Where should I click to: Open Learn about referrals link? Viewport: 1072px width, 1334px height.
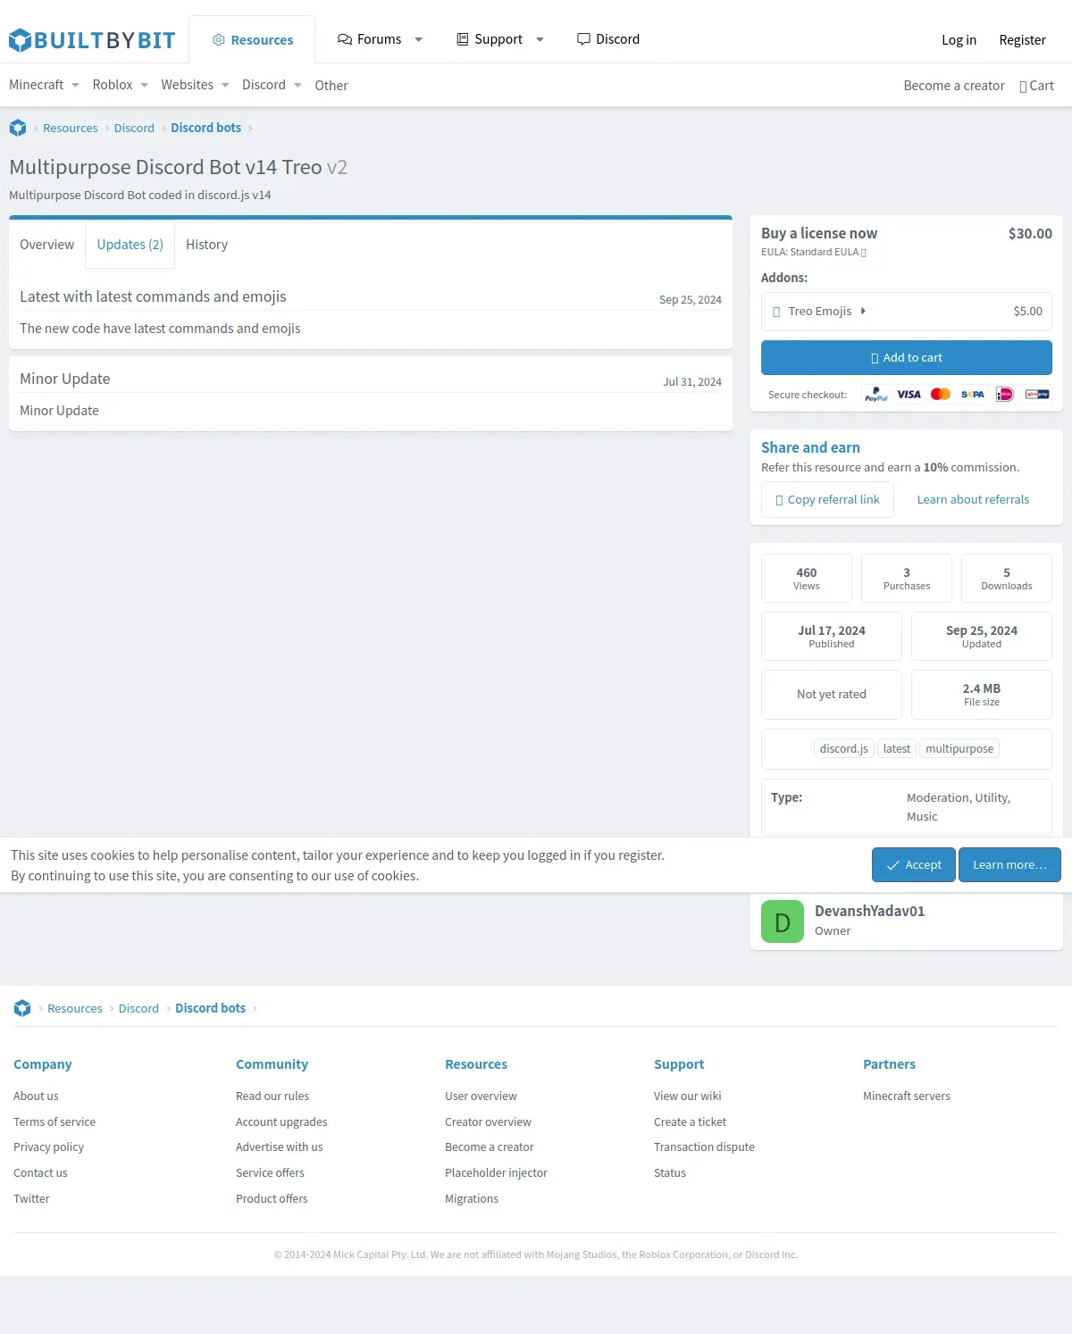[x=973, y=499]
